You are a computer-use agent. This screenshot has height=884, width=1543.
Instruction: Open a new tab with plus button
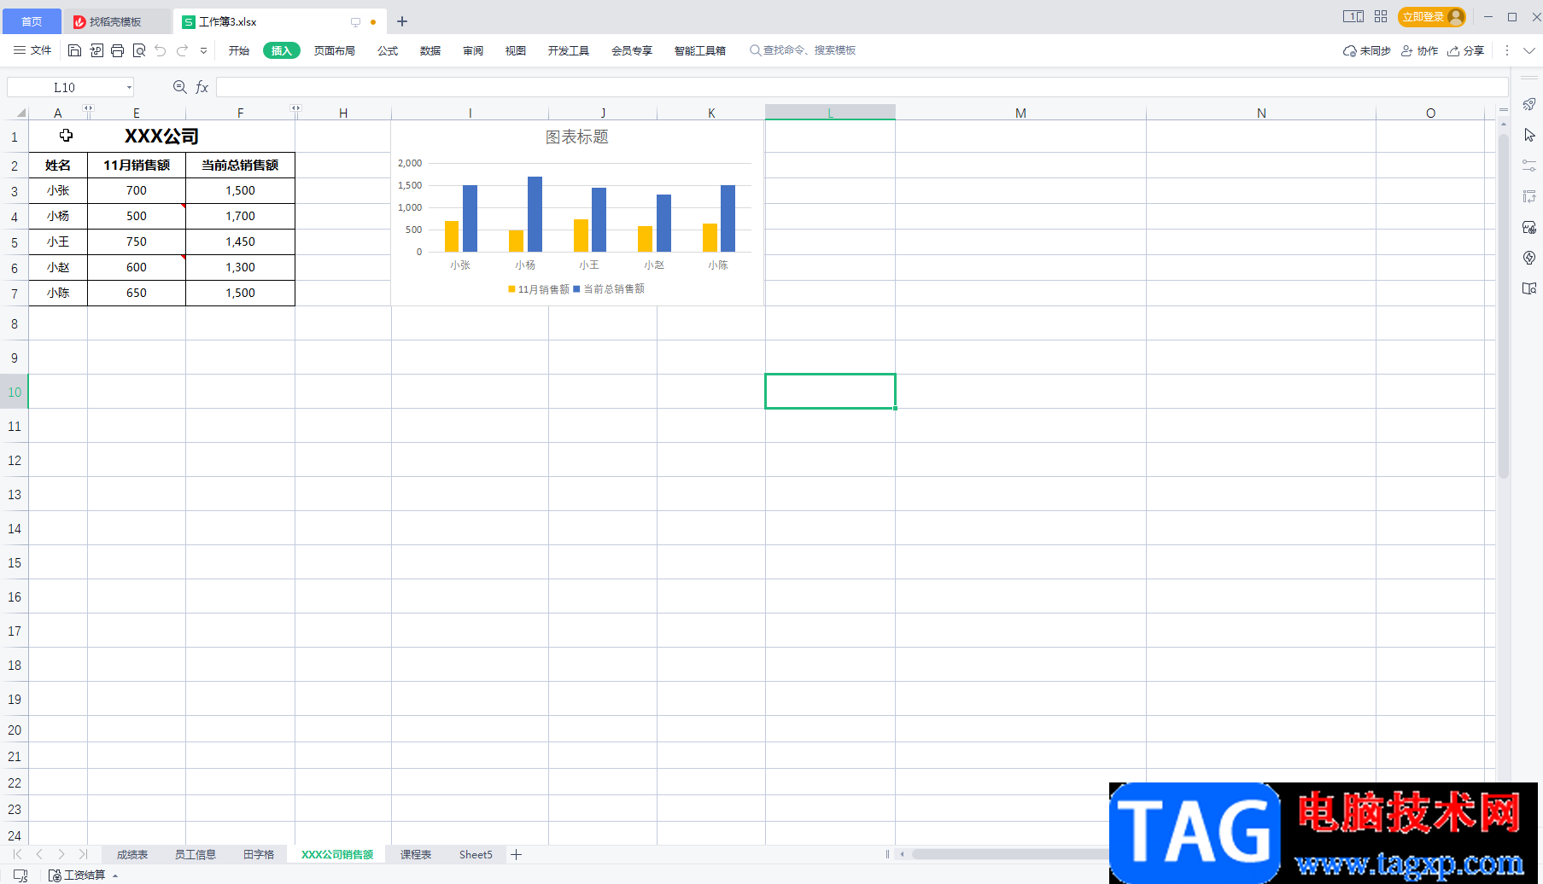click(402, 21)
